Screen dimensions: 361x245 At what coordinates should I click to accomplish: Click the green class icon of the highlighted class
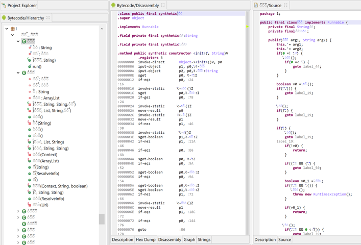click(x=24, y=41)
